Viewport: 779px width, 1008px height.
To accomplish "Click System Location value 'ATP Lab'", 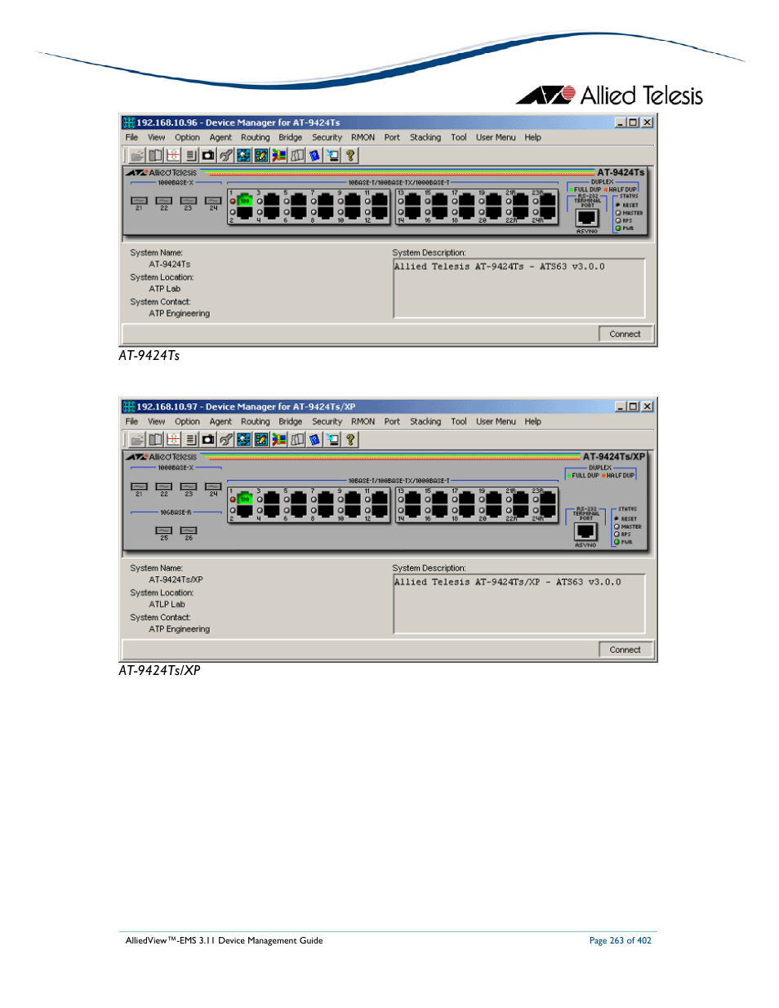I will (165, 289).
